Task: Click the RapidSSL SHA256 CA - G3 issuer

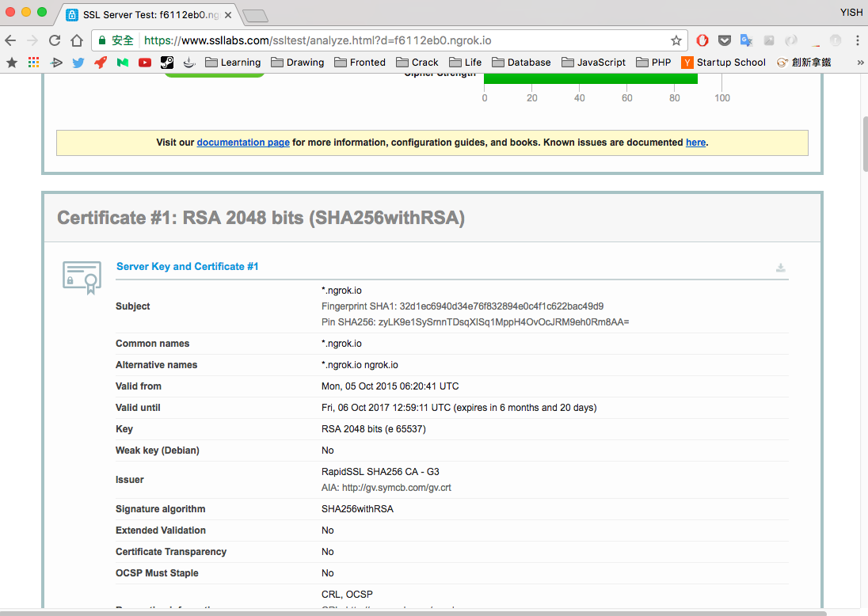Action: [380, 472]
